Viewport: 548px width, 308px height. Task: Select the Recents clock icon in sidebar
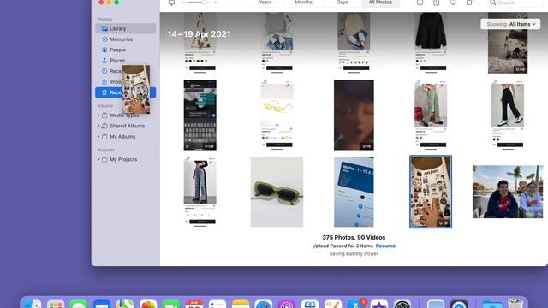click(x=104, y=71)
